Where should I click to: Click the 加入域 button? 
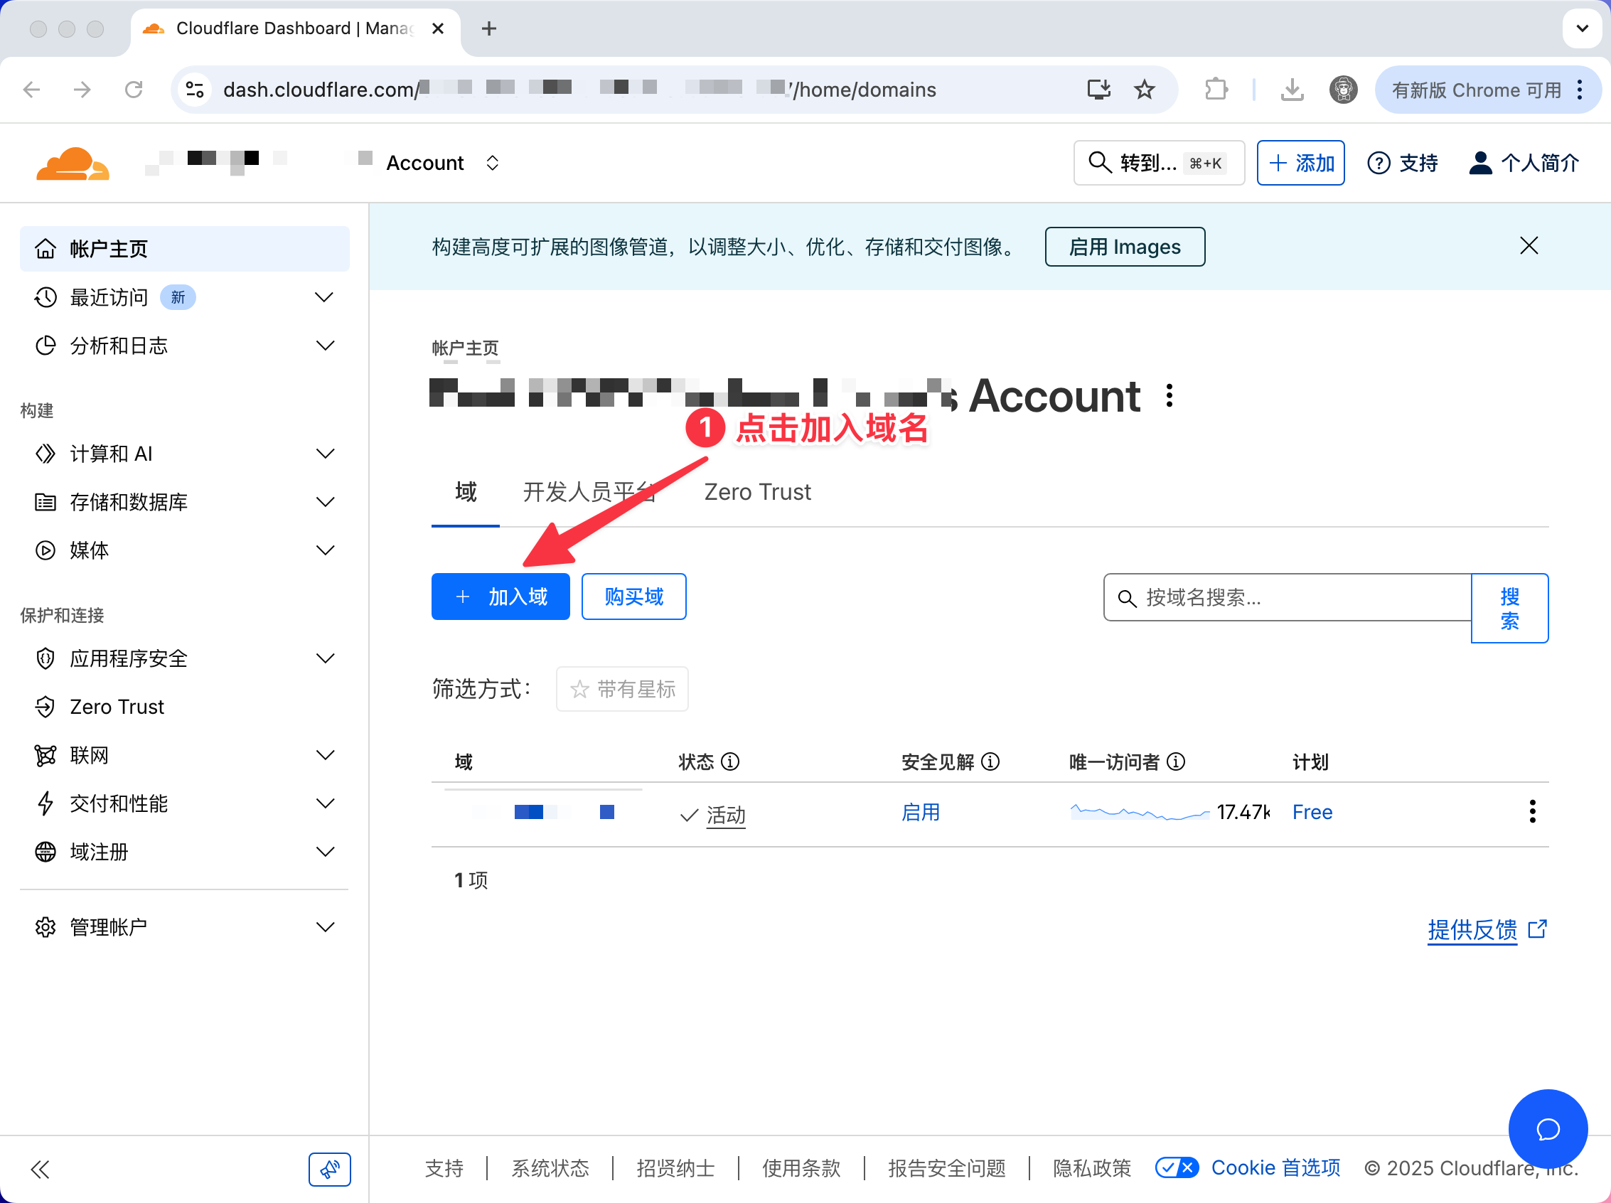500,597
